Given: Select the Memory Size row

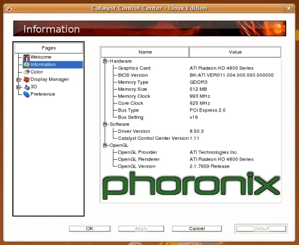Looking at the screenshot, I should (x=191, y=89).
